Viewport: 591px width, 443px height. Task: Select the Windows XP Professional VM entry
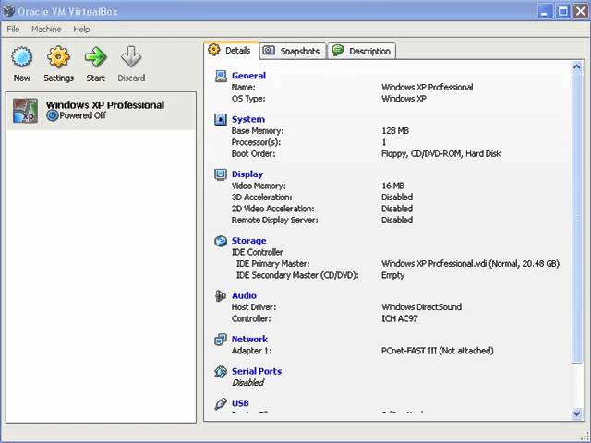[x=101, y=111]
